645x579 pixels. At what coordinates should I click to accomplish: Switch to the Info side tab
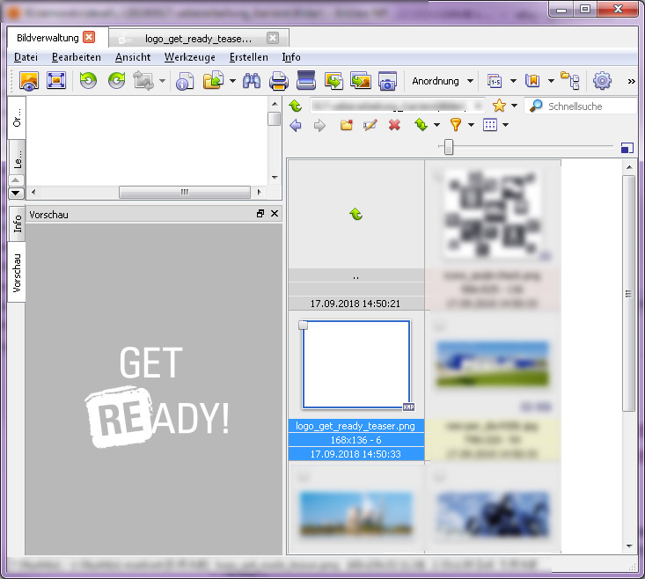[17, 224]
